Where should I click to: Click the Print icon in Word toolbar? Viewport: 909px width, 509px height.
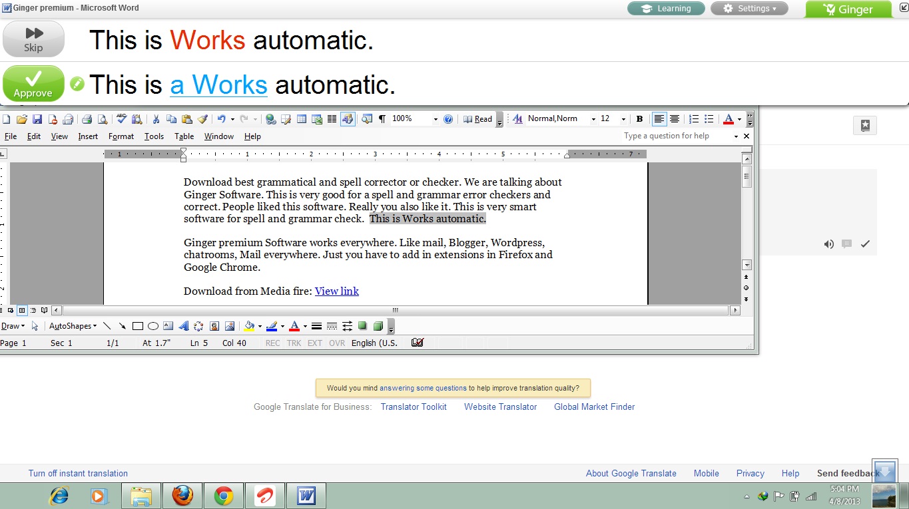click(87, 119)
